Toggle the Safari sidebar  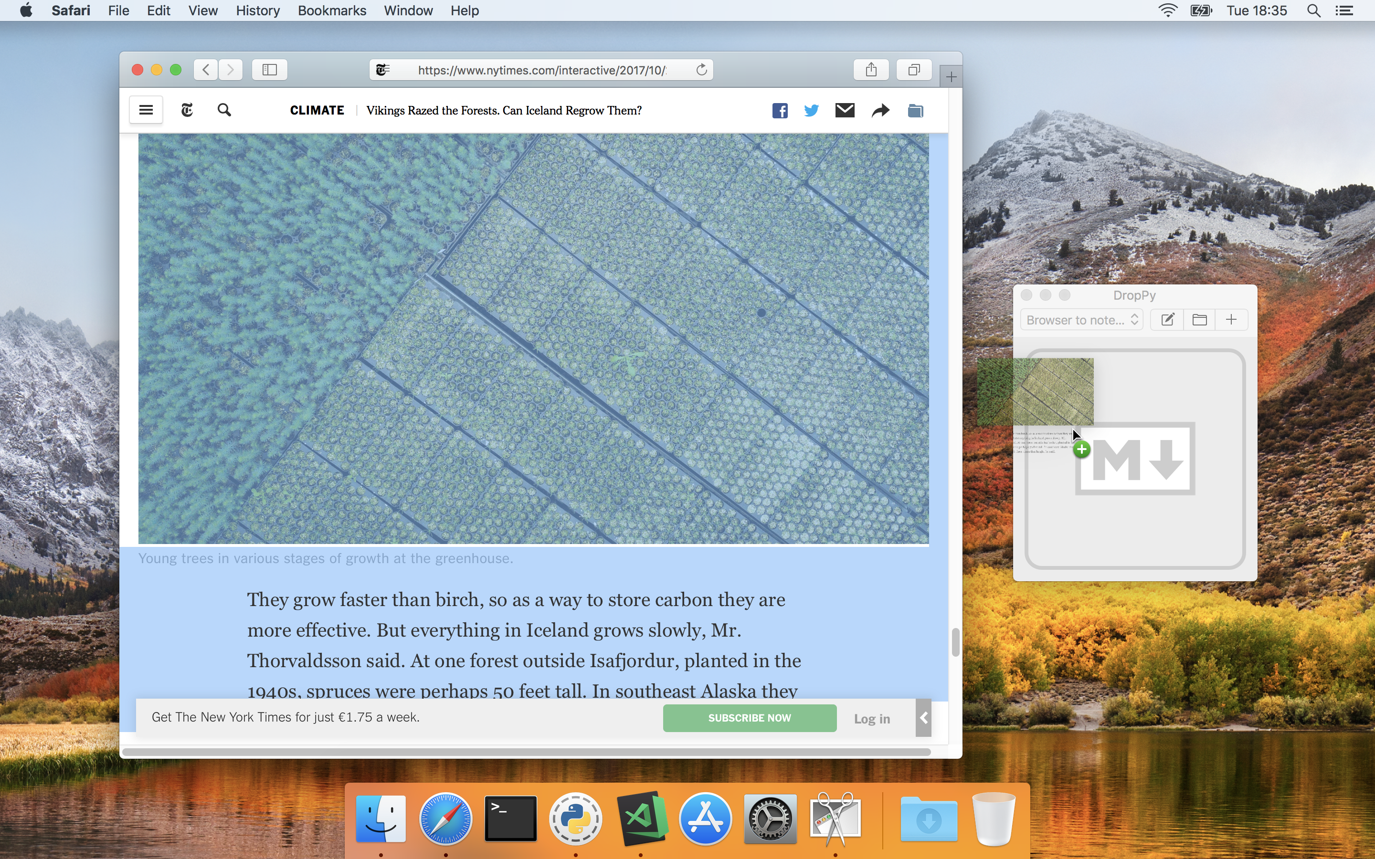click(x=269, y=70)
